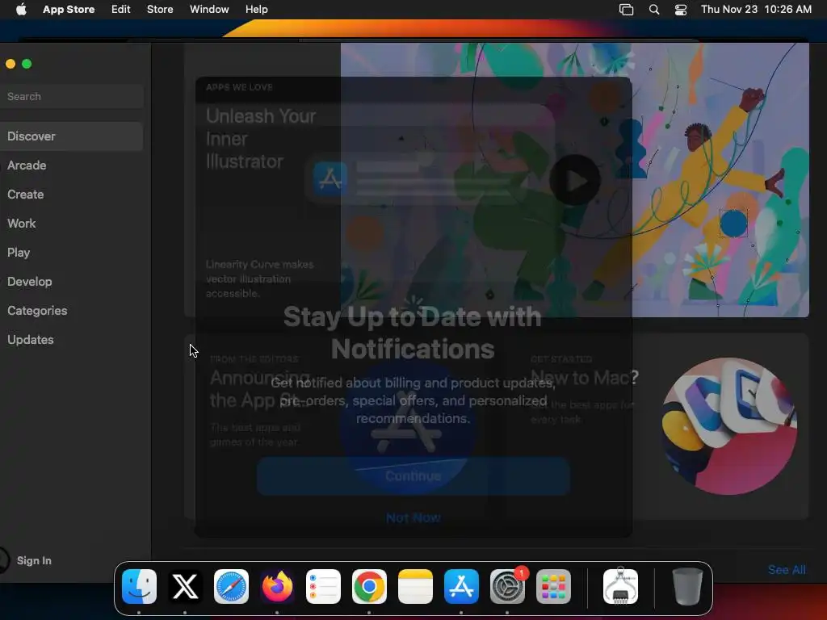Show date and time in menu bar
This screenshot has height=620, width=827.
click(x=756, y=10)
